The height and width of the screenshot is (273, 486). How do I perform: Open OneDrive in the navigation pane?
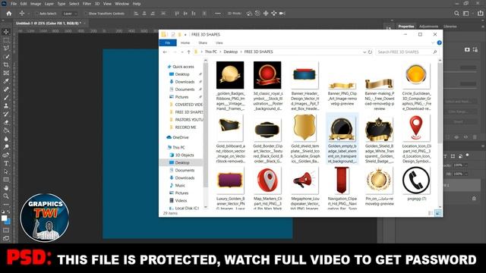pyautogui.click(x=181, y=137)
